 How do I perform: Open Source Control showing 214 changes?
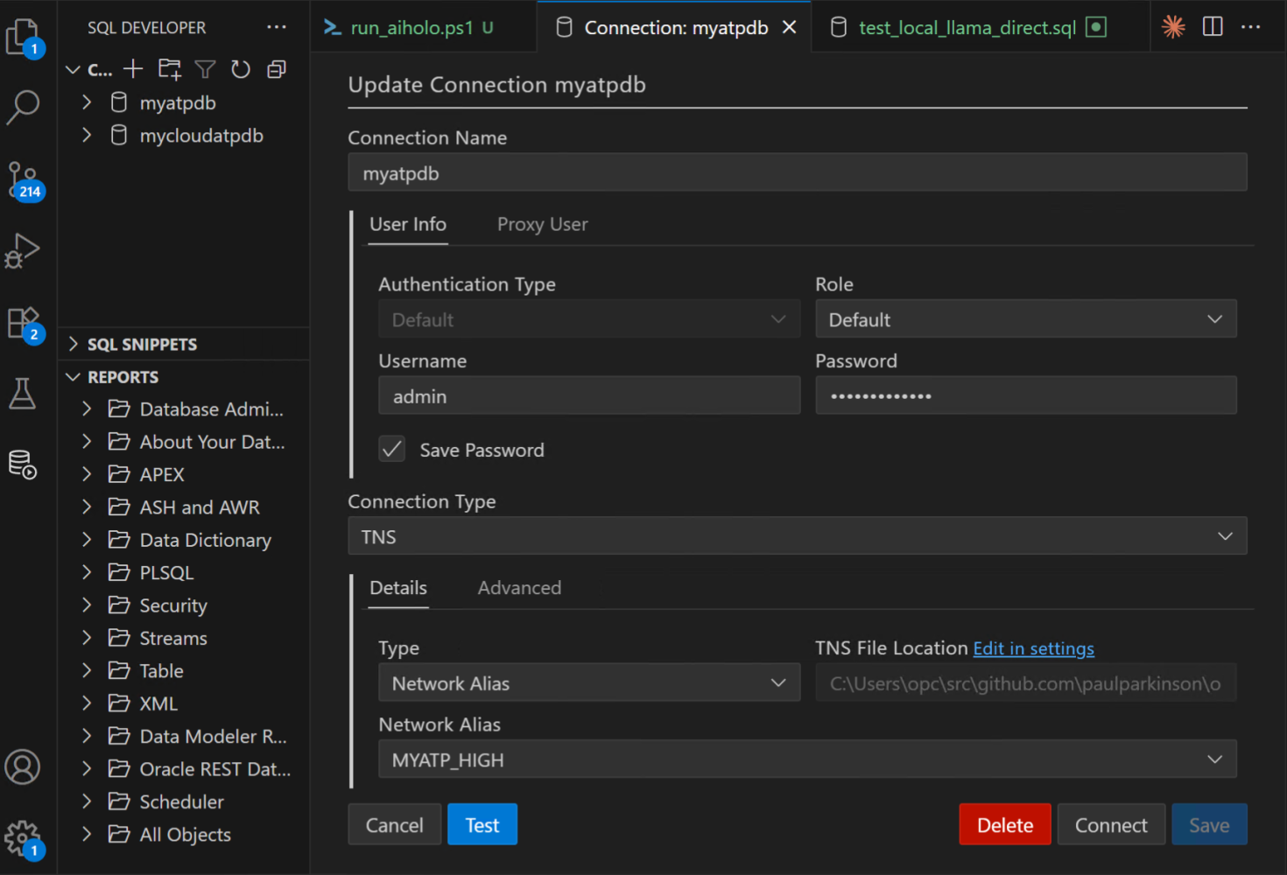pos(23,179)
